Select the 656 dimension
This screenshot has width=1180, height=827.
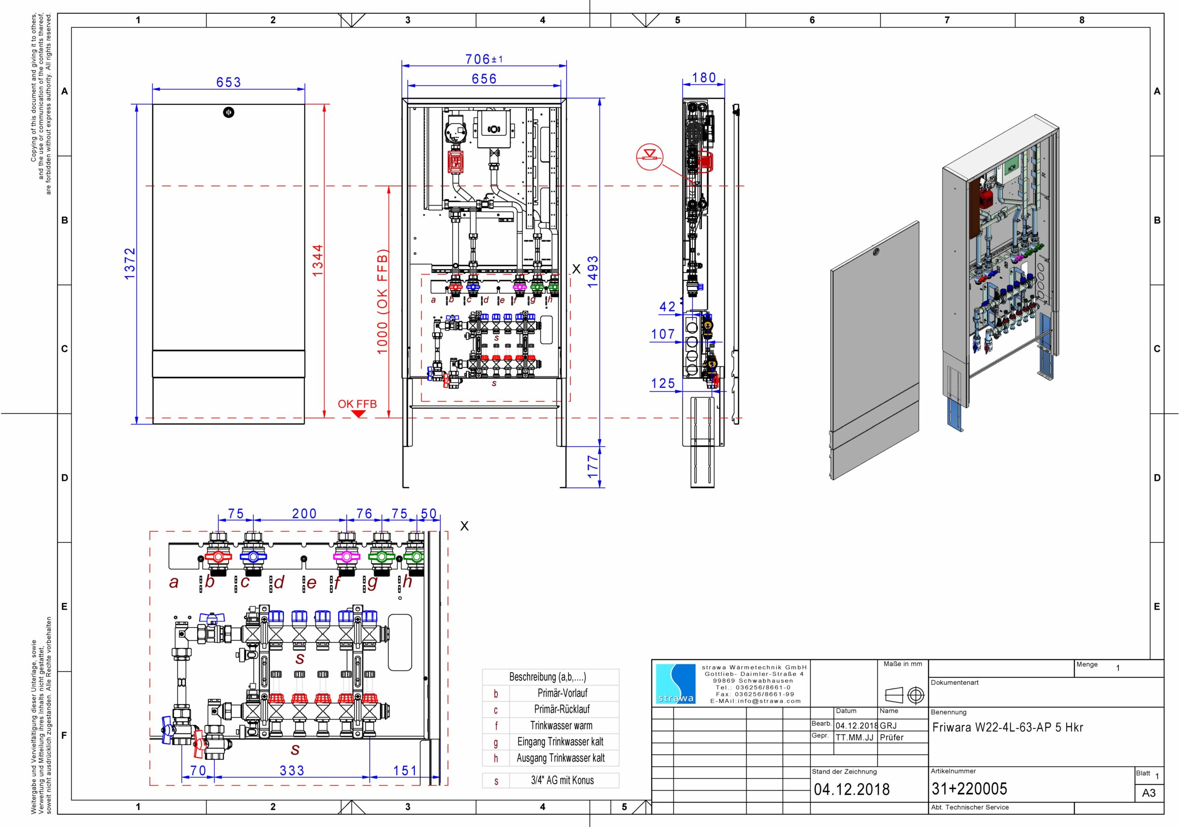[484, 79]
